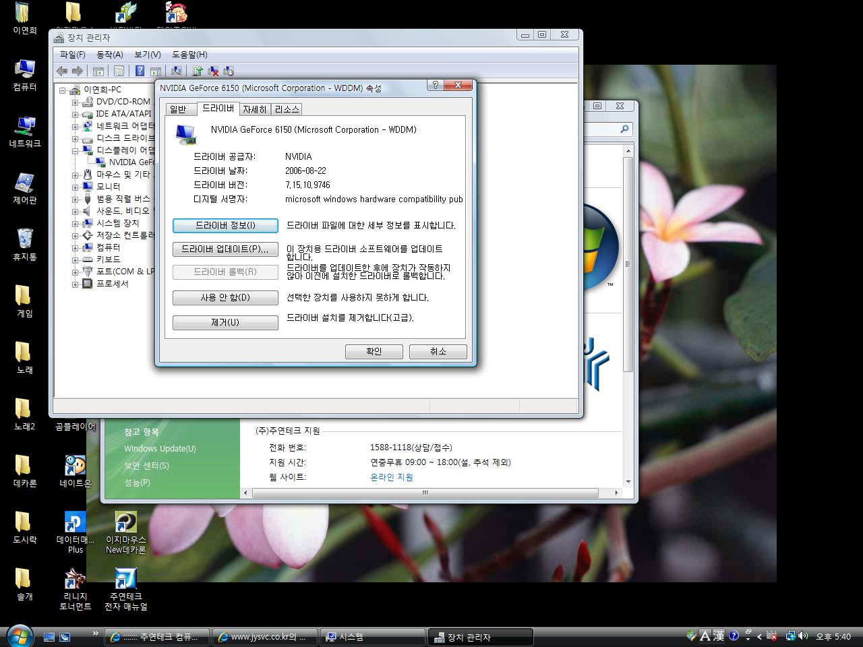Click the 드라이버 정보(I) button

click(225, 225)
